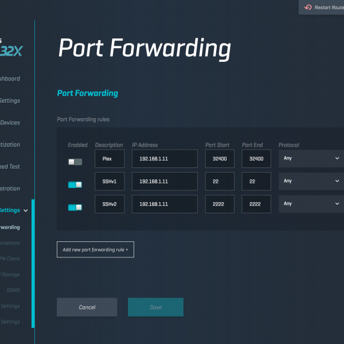The width and height of the screenshot is (344, 344).
Task: Disable the SSHv1 rule toggle
Action: [75, 185]
